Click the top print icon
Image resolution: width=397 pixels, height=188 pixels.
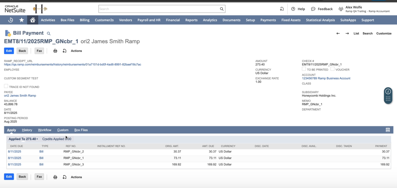(55, 51)
